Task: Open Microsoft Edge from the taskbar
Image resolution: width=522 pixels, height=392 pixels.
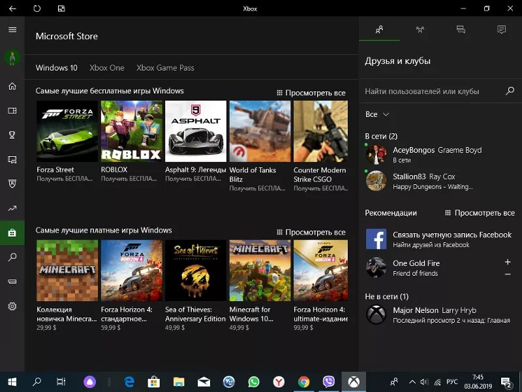Action: (129, 382)
